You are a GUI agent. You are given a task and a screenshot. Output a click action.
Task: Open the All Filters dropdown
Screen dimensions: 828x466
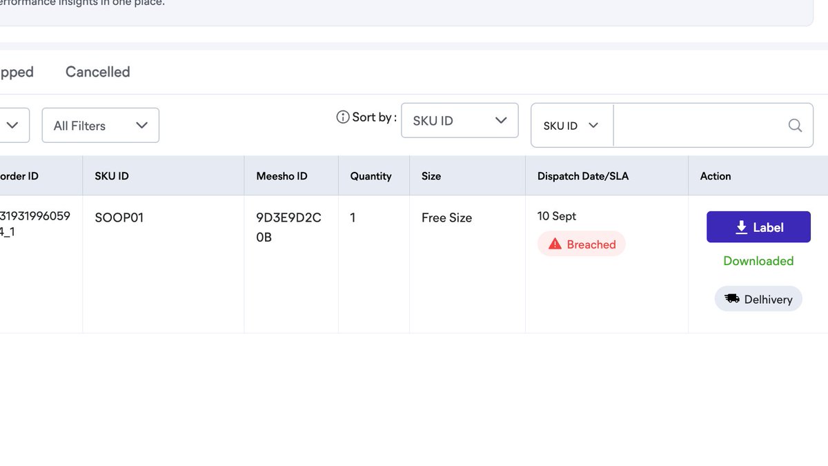pyautogui.click(x=101, y=126)
